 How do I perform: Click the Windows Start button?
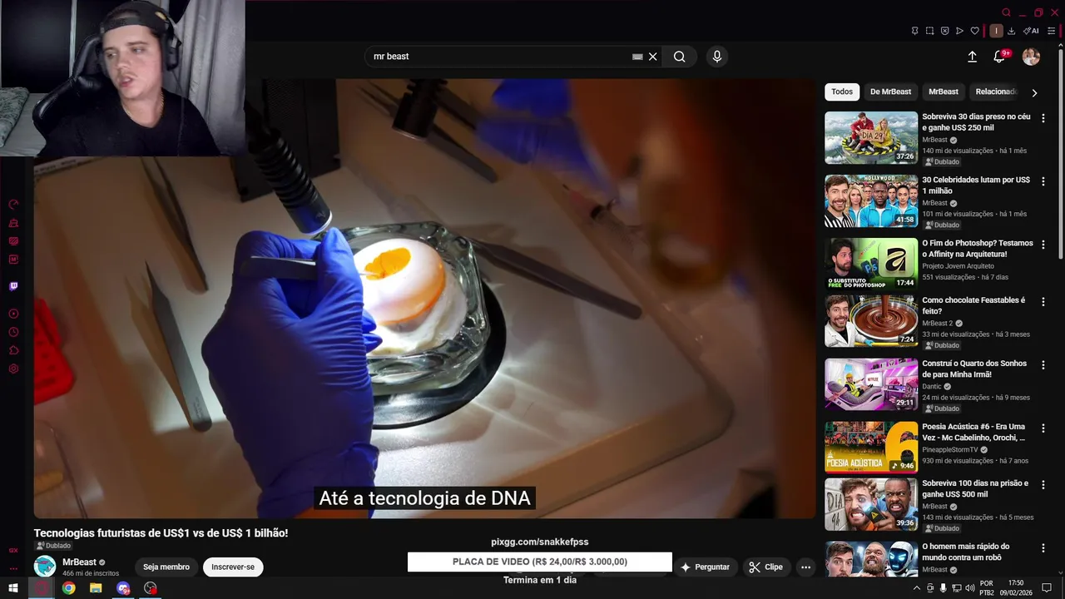pos(12,588)
